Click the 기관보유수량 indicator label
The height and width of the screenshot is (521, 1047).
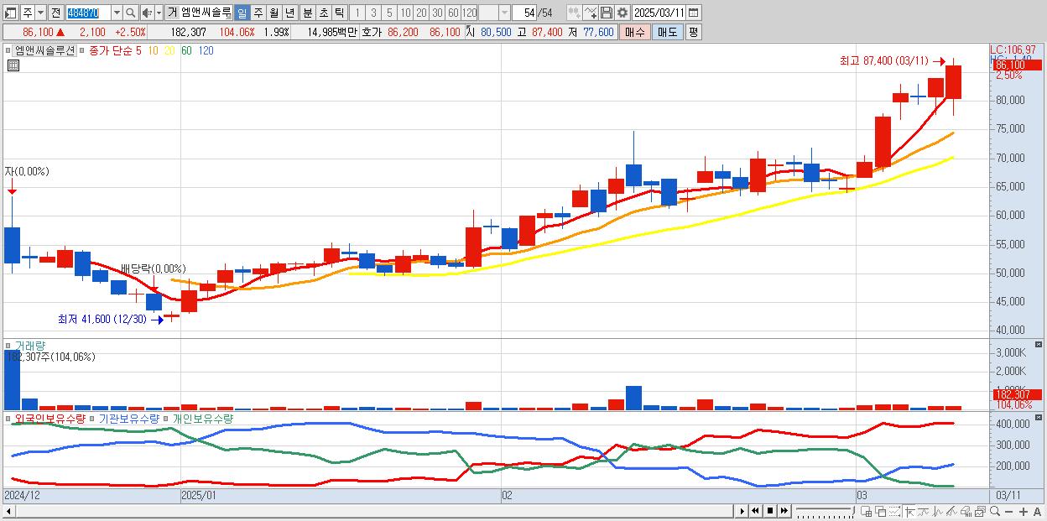click(x=129, y=418)
